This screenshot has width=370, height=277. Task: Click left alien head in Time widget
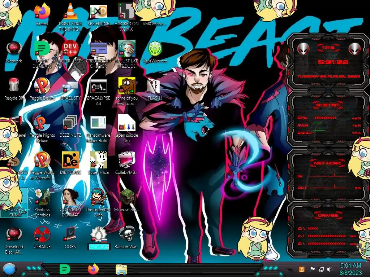coord(304,49)
